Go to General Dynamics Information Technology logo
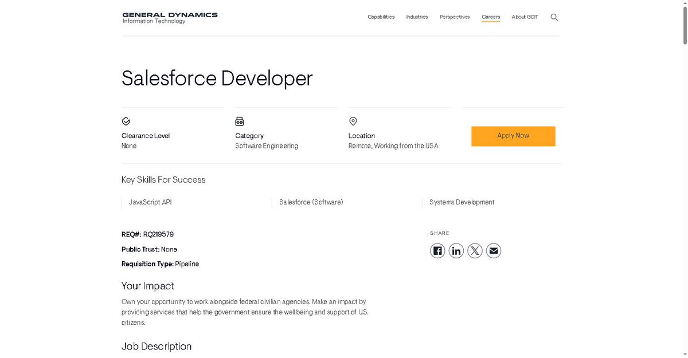 tap(170, 18)
